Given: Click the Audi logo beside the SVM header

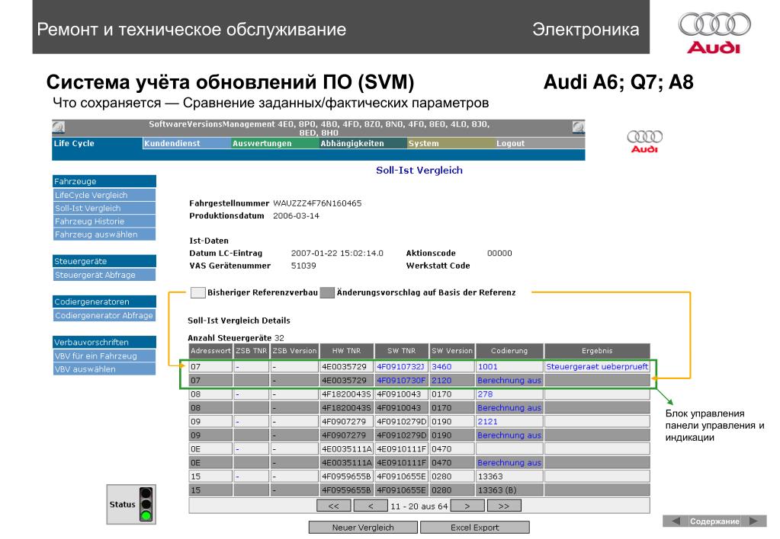Looking at the screenshot, I should (x=644, y=141).
